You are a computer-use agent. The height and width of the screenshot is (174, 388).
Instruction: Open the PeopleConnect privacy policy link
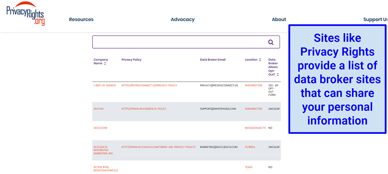tap(149, 85)
